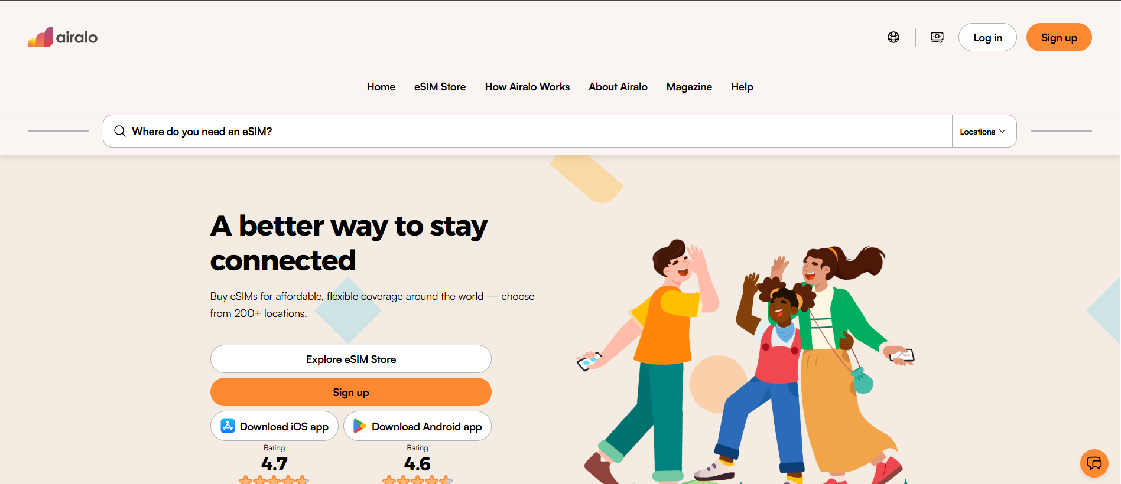Open the language globe icon

(x=893, y=37)
